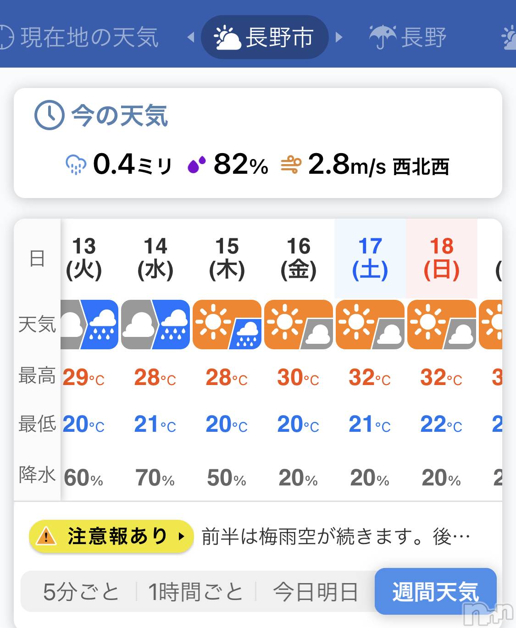Select the weather icon for 15 (木)

[x=227, y=325]
